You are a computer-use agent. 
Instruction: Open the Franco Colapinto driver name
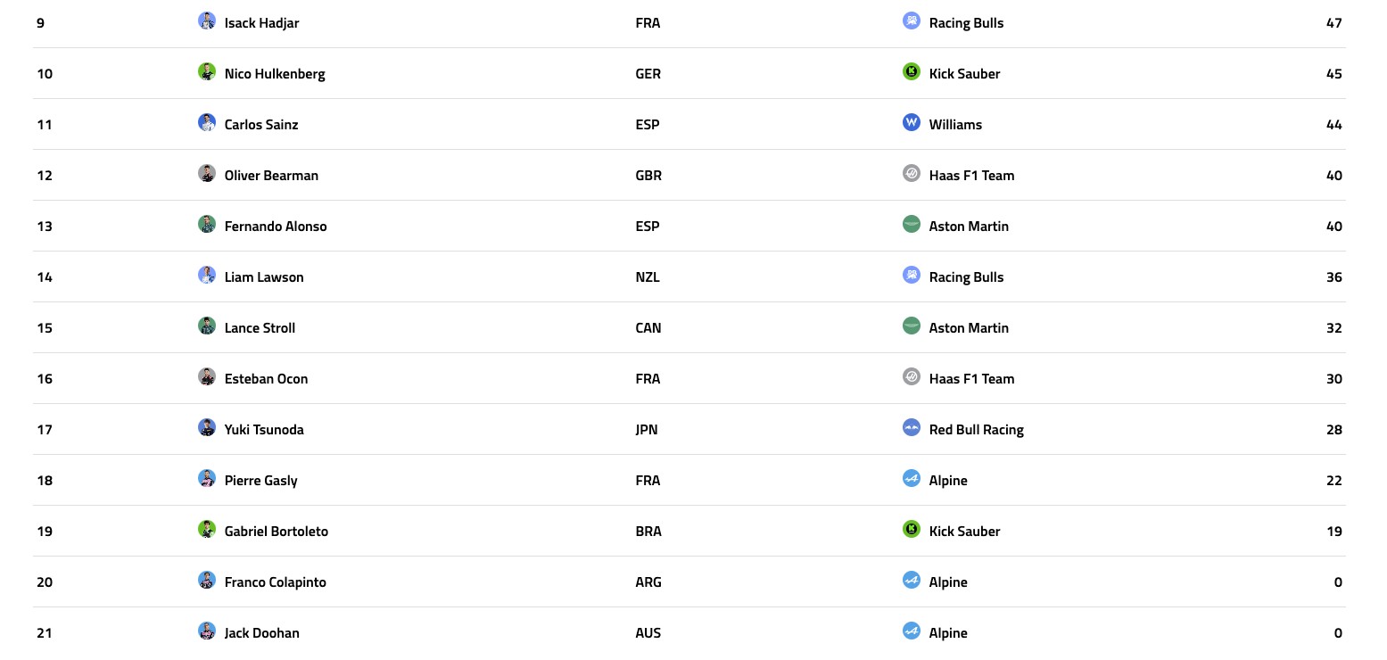pos(276,582)
